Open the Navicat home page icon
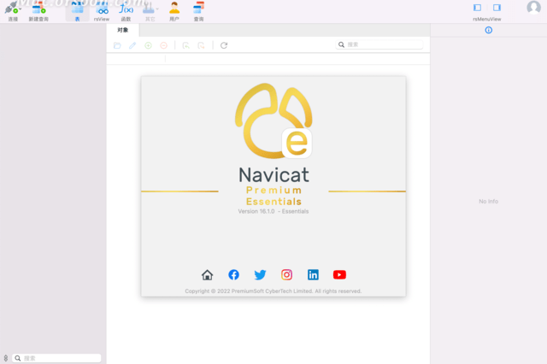547x364 pixels. (x=207, y=275)
